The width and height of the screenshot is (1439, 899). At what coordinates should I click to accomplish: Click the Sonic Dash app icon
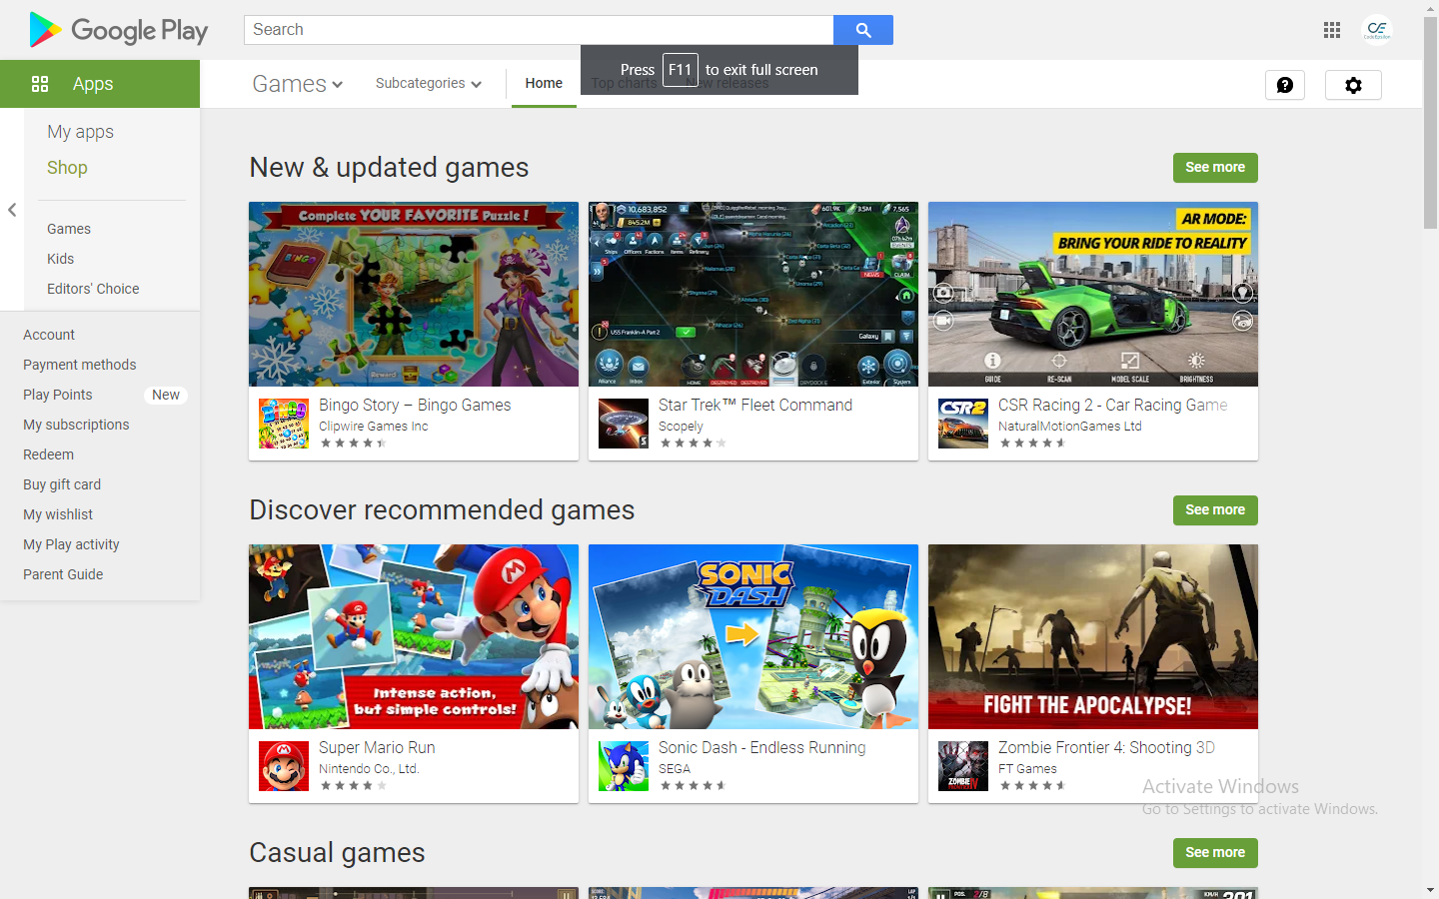[624, 766]
